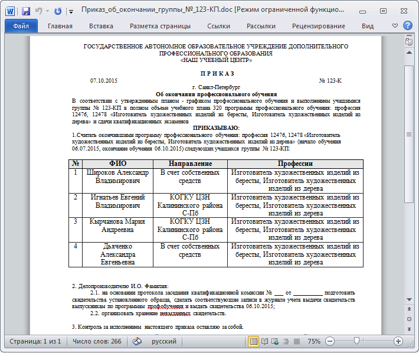
Task: Open Word Help via question mark icon
Action: tap(407, 26)
